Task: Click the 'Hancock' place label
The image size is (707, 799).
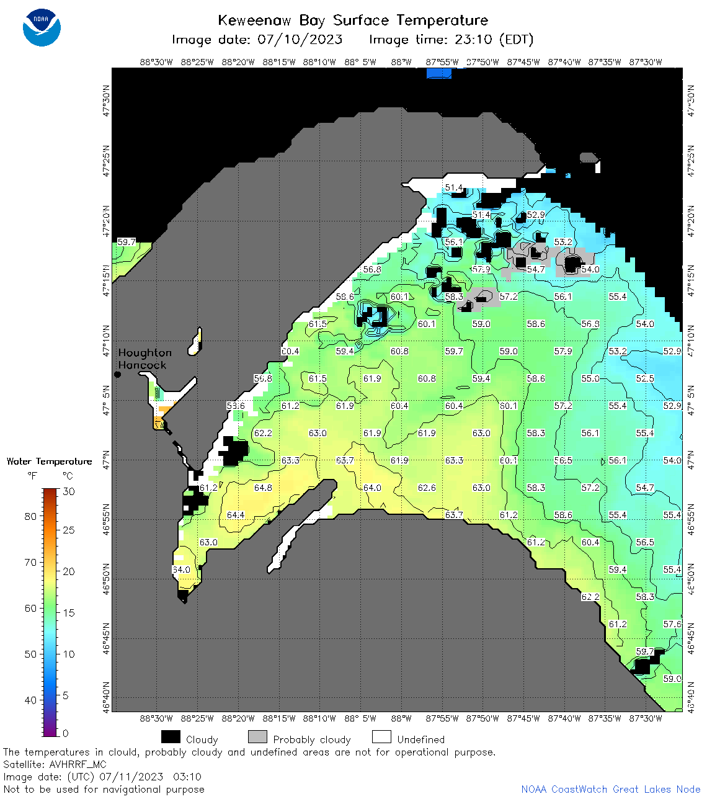Action: (142, 365)
